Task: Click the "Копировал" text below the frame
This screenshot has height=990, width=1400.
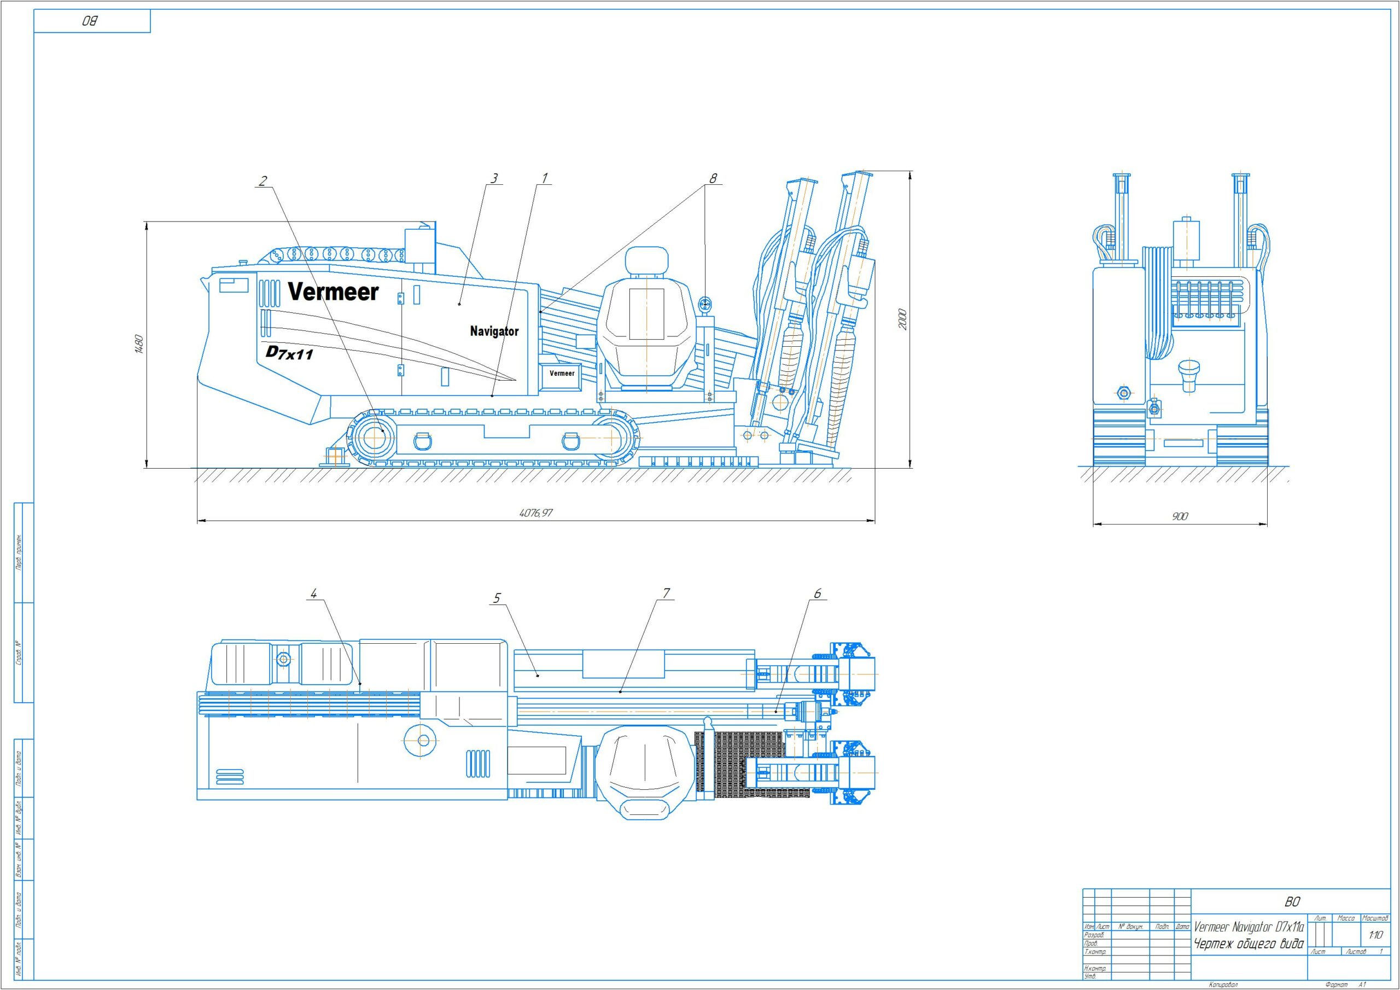Action: pos(1223,985)
